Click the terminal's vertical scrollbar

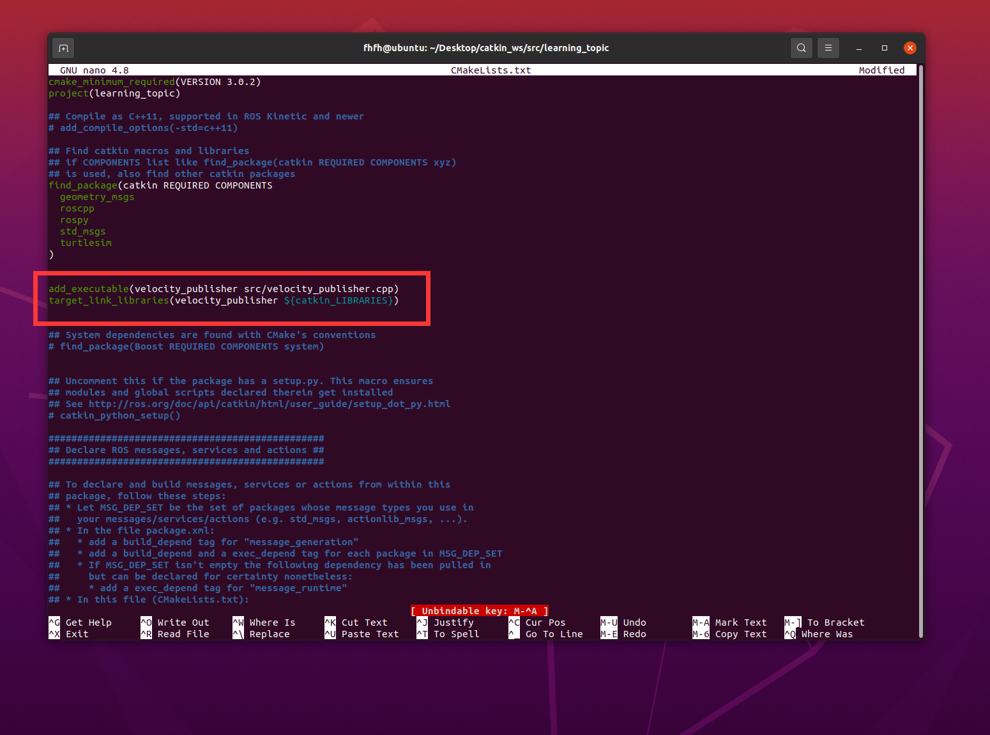click(920, 350)
